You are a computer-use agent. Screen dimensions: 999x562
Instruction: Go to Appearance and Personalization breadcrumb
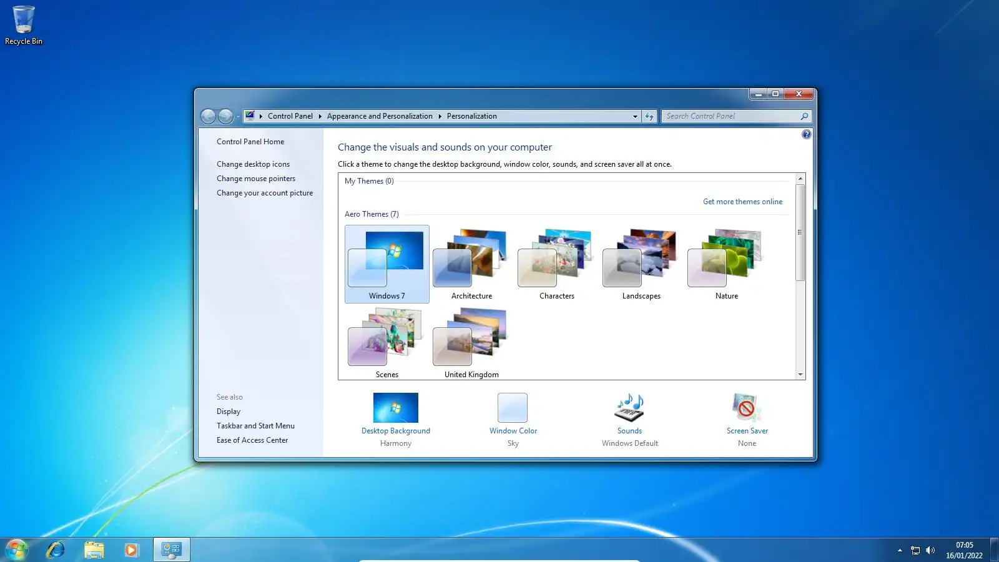point(380,116)
